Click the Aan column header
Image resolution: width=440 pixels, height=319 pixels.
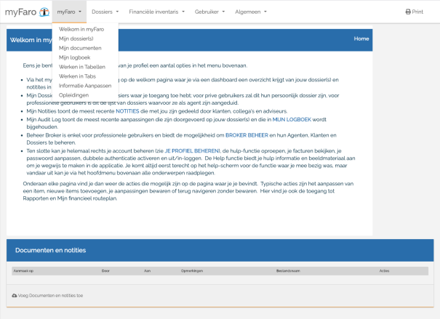tap(148, 271)
